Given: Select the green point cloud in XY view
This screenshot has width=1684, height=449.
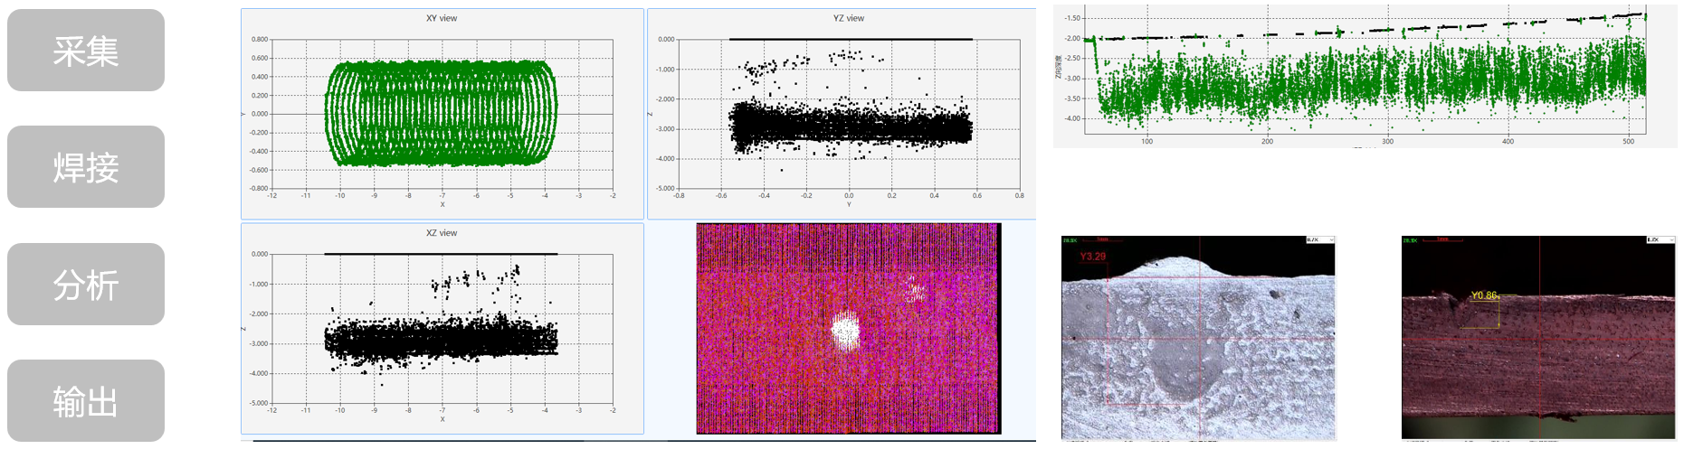Looking at the screenshot, I should pos(441,114).
